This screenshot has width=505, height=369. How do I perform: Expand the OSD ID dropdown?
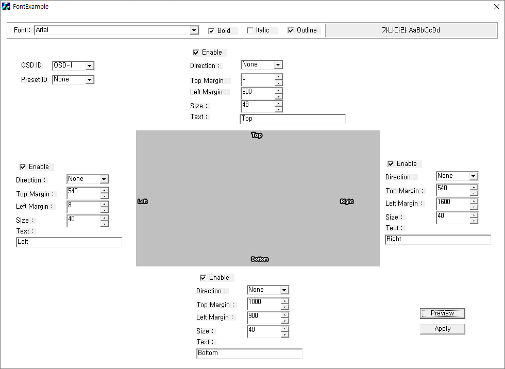[x=90, y=66]
